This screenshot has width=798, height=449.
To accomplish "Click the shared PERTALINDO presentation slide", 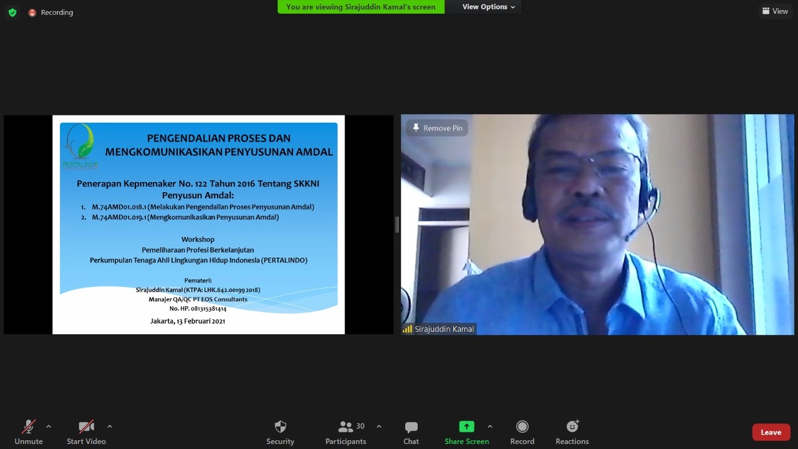I will pos(198,224).
